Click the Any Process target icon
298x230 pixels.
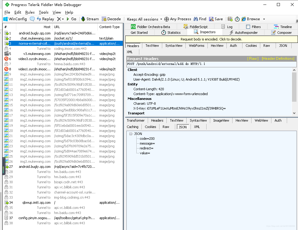[x=166, y=19]
